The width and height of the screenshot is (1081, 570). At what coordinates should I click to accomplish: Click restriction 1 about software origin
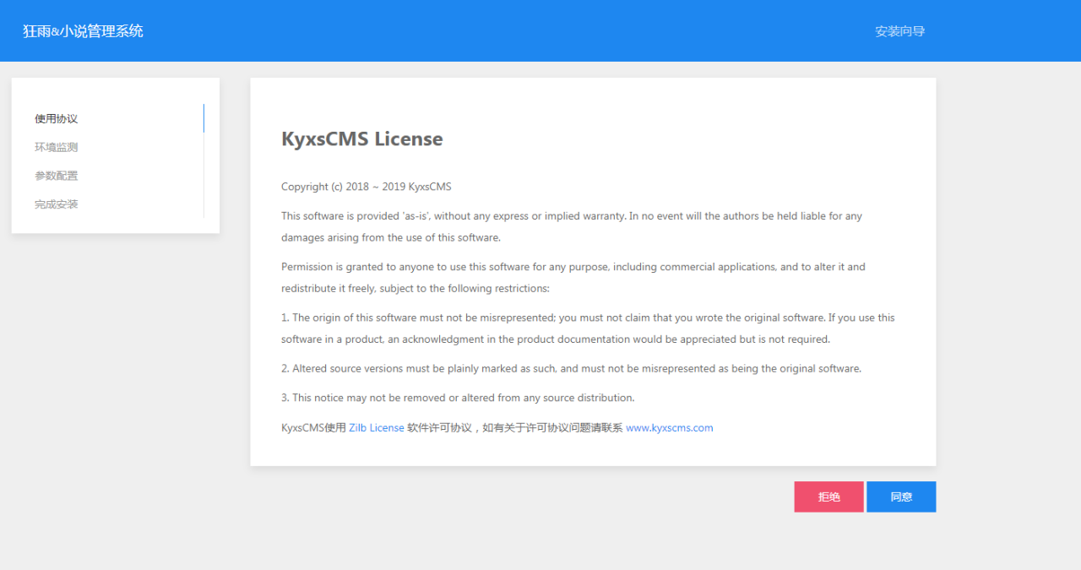(x=588, y=328)
